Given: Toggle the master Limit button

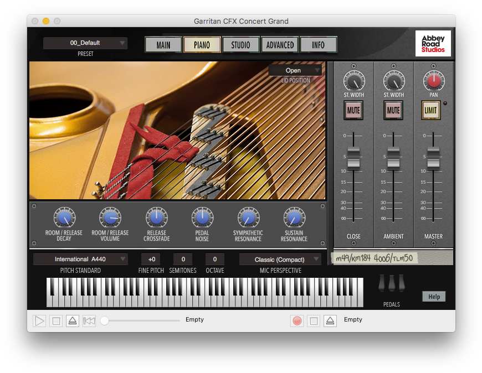Looking at the screenshot, I should point(430,110).
